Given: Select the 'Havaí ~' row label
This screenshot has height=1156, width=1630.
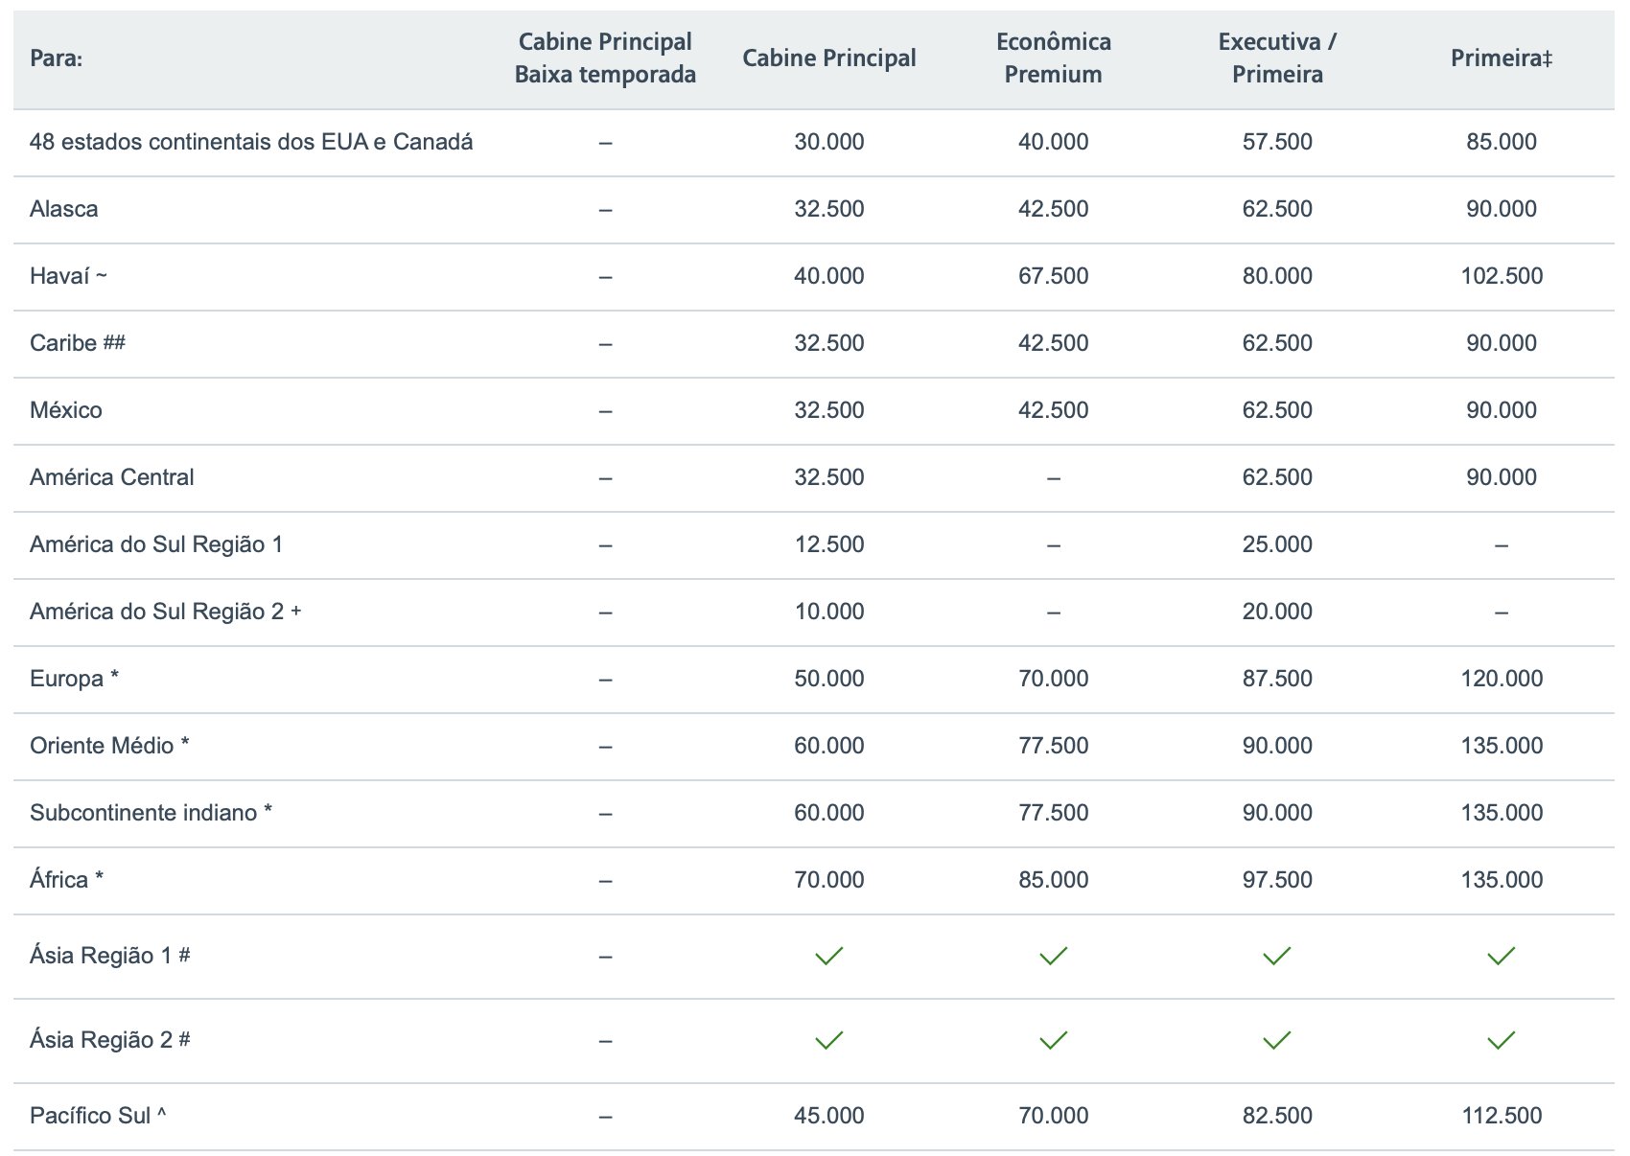Looking at the screenshot, I should click(68, 276).
